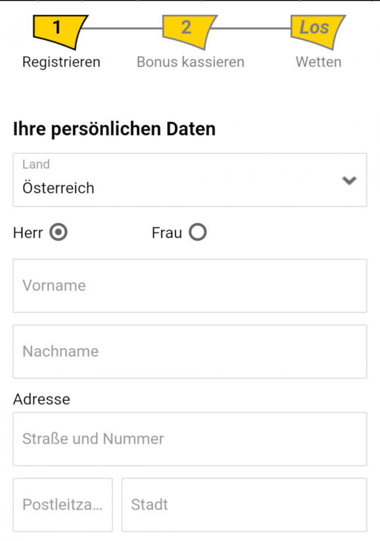Click into the Straße und Nummer field
The width and height of the screenshot is (380, 541).
(190, 439)
